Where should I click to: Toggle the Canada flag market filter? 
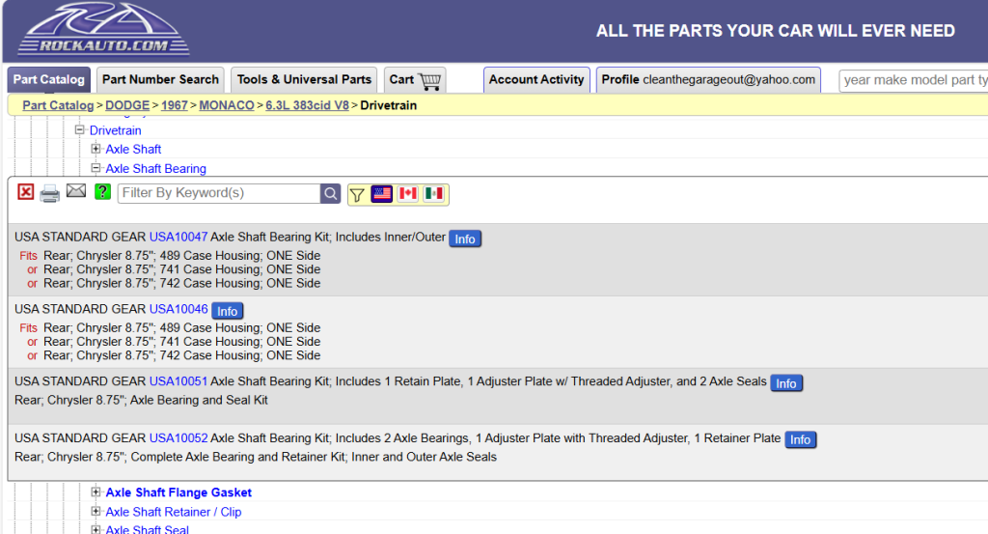pyautogui.click(x=408, y=193)
